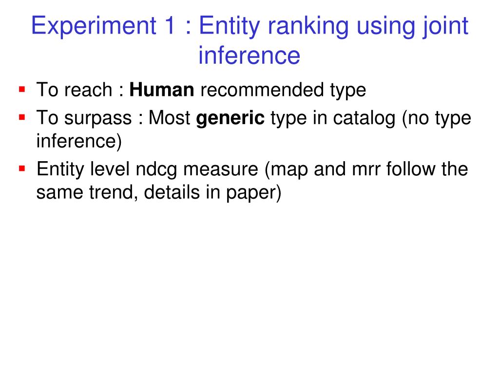Click 'catalog' in the second bullet

click(x=364, y=119)
